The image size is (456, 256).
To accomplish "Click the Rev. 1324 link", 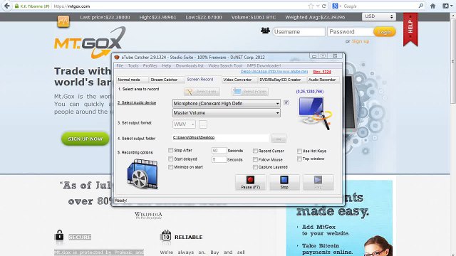I will pyautogui.click(x=322, y=72).
